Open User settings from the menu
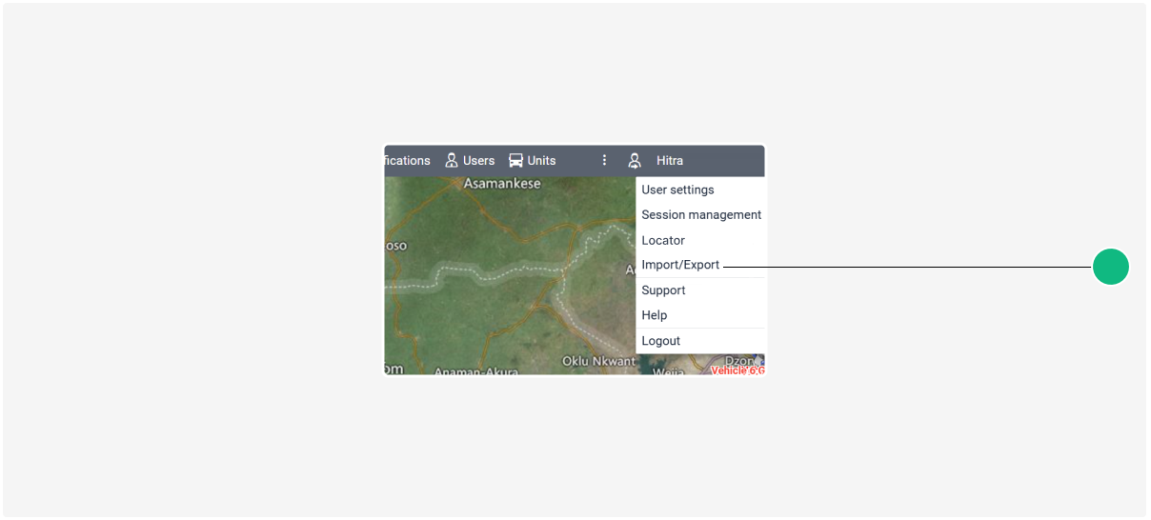The height and width of the screenshot is (520, 1151). point(677,190)
